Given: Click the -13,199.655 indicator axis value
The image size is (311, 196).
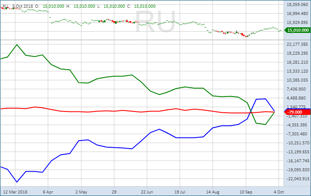Looking at the screenshot, I should click(x=298, y=152).
